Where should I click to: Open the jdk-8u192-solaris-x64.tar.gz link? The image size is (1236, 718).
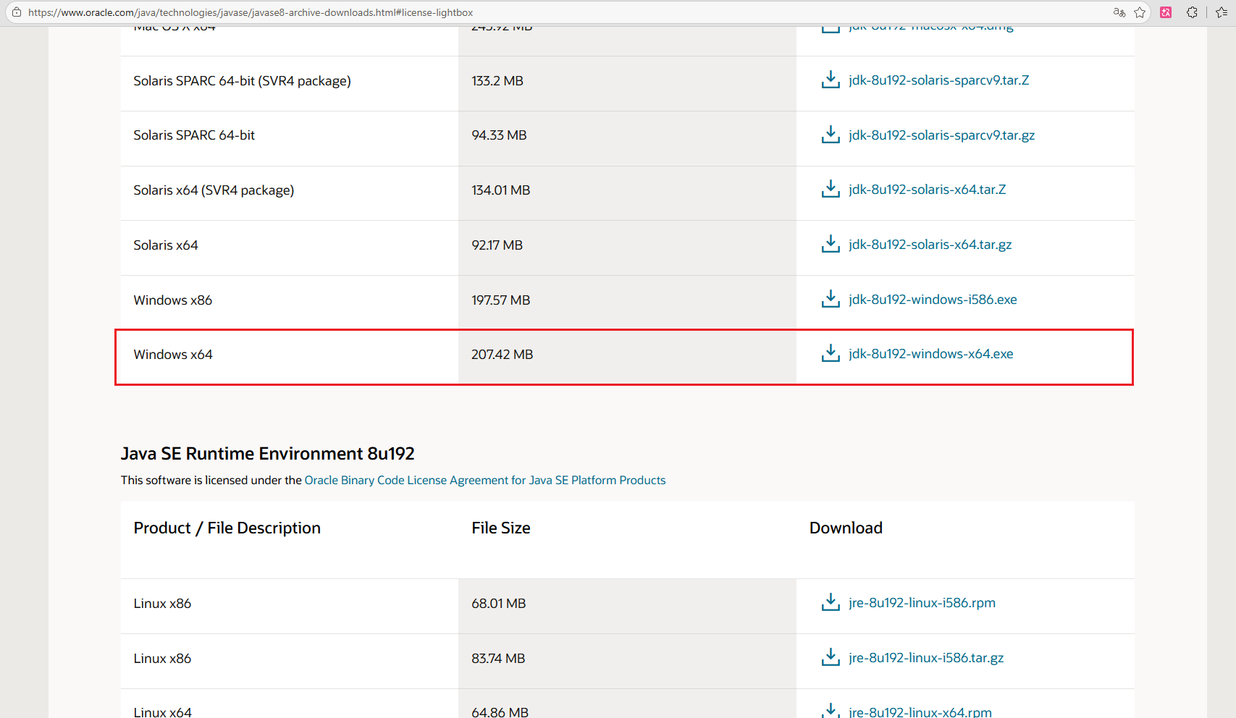click(x=930, y=245)
